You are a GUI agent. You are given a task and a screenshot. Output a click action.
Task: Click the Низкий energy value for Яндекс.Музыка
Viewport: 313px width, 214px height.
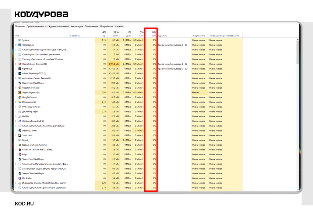pos(200,93)
